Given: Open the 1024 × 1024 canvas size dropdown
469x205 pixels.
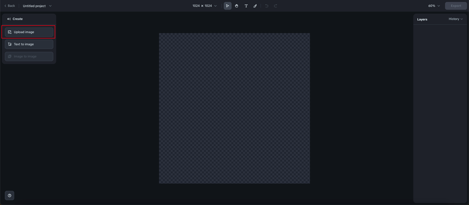Looking at the screenshot, I should point(204,6).
